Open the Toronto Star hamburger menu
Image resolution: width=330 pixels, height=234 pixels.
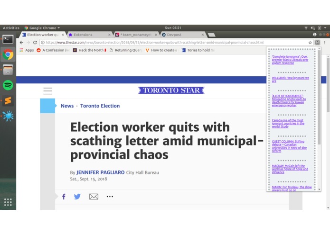coord(47,91)
